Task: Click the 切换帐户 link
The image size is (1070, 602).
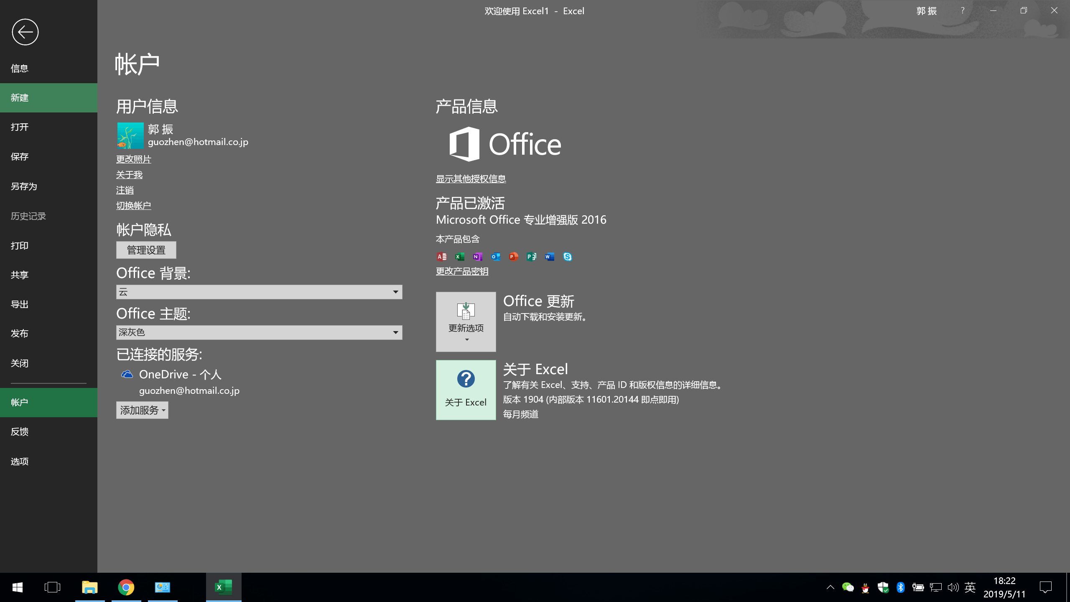Action: point(134,206)
